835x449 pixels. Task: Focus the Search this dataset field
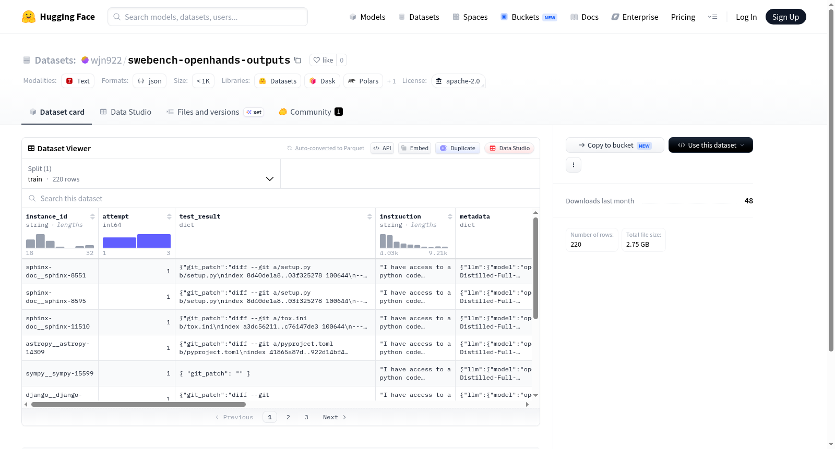click(281, 198)
